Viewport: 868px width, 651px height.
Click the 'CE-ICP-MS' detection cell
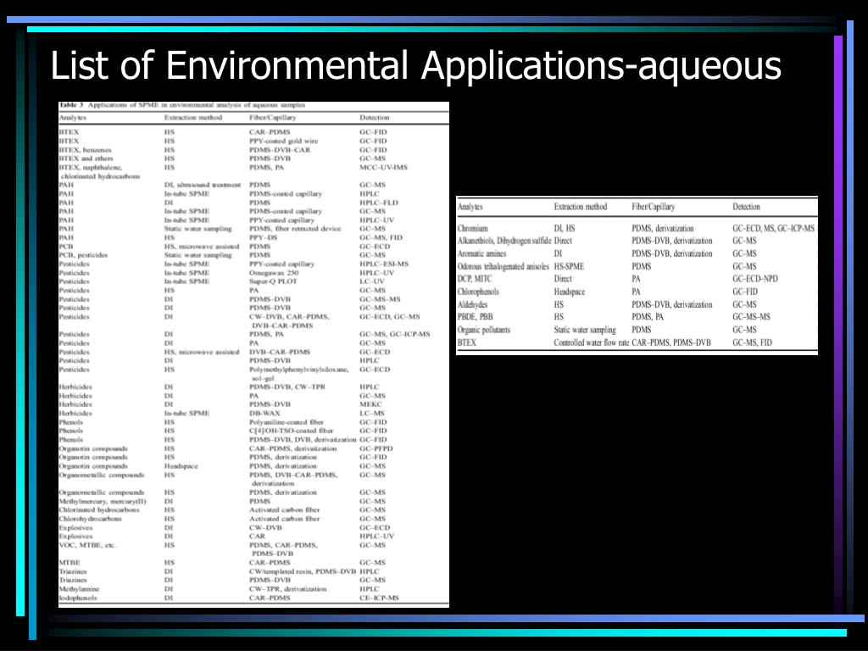point(379,598)
